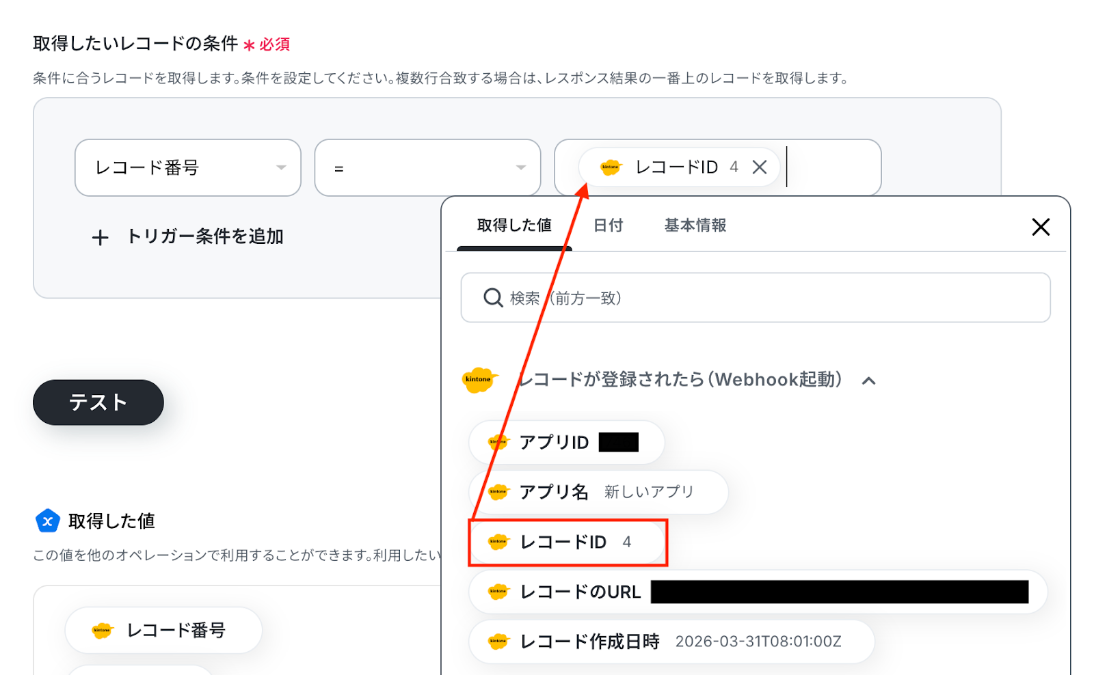Click the テスト button
Screen dimensions: 1094x675
pyautogui.click(x=98, y=402)
